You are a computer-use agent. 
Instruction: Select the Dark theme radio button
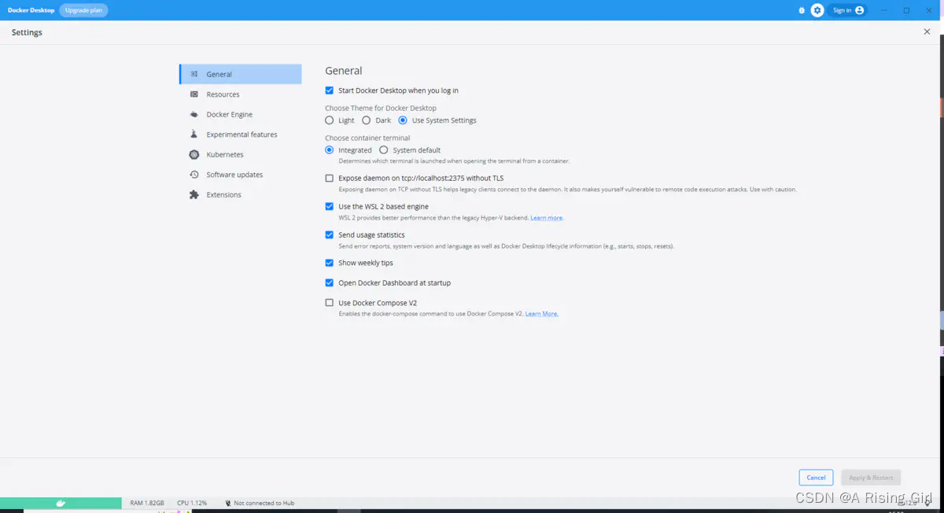click(x=367, y=120)
